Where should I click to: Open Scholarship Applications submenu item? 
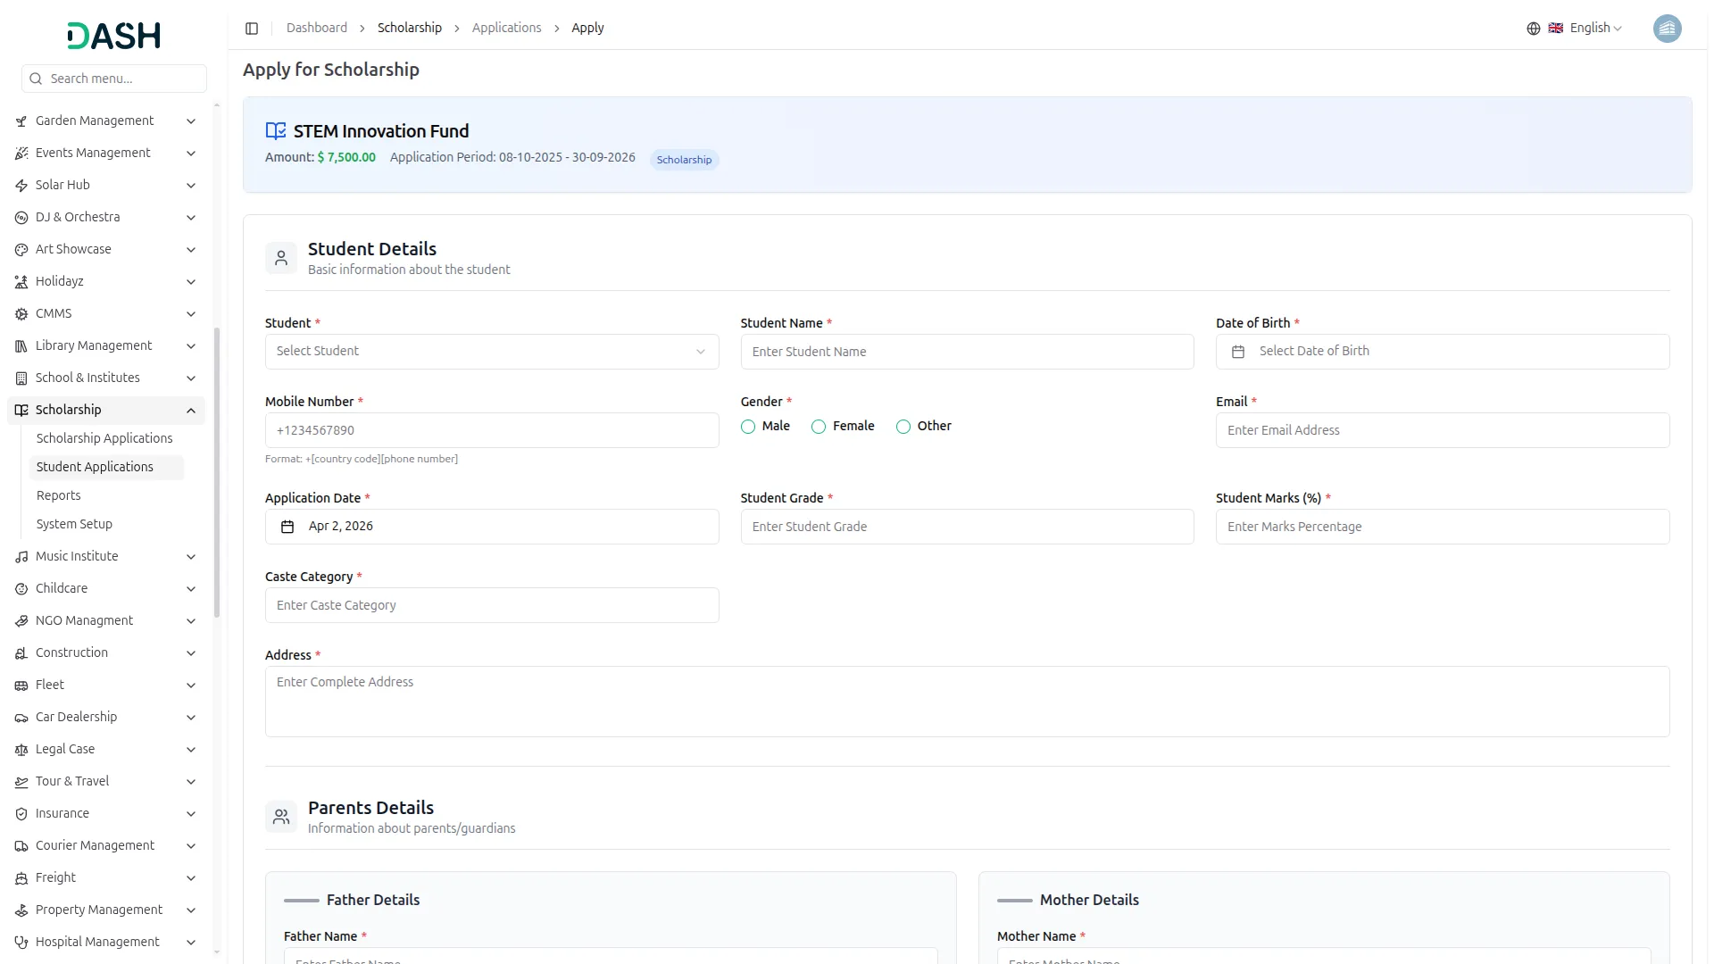[x=104, y=438]
